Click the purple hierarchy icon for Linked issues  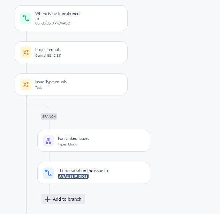pyautogui.click(x=48, y=141)
